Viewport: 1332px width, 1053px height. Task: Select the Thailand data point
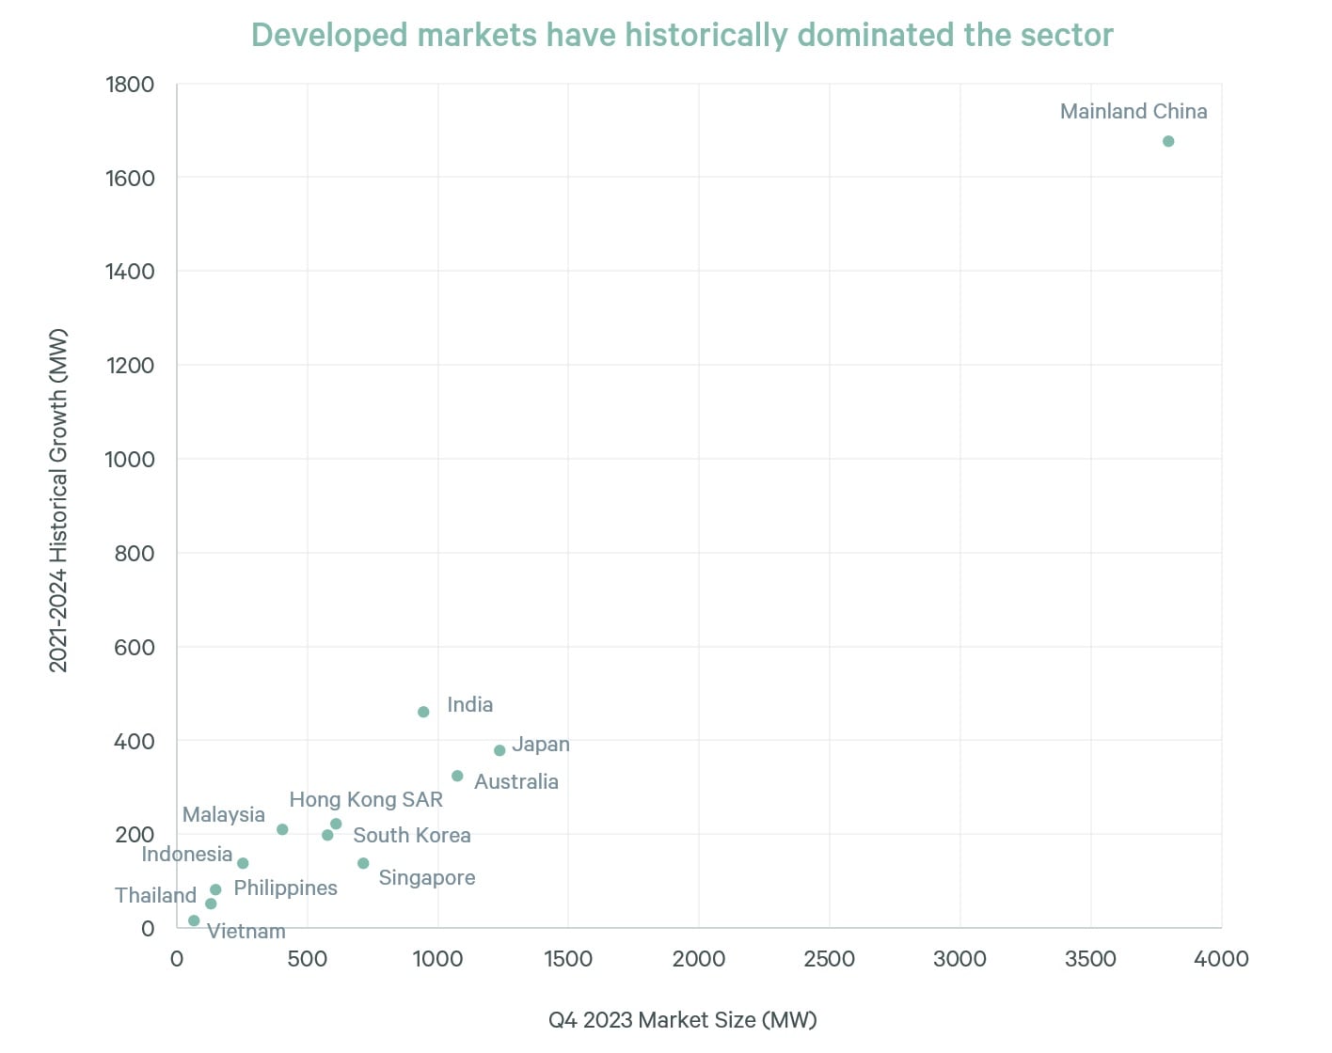click(211, 903)
